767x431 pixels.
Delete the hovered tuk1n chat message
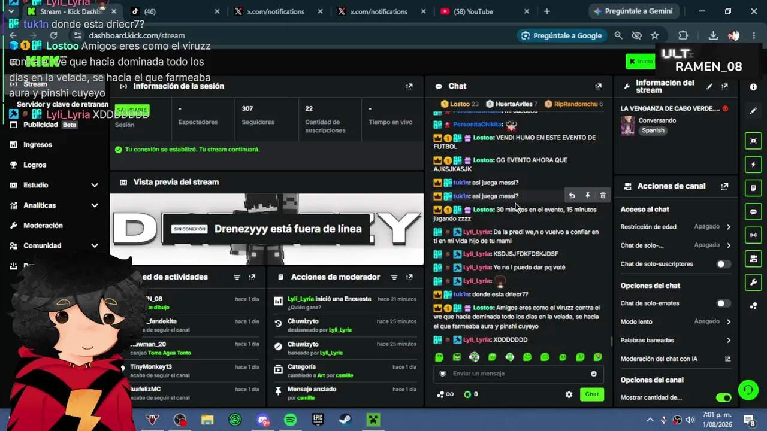[603, 196]
